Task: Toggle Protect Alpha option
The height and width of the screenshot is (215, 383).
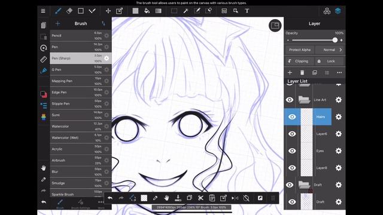Action: click(x=300, y=50)
